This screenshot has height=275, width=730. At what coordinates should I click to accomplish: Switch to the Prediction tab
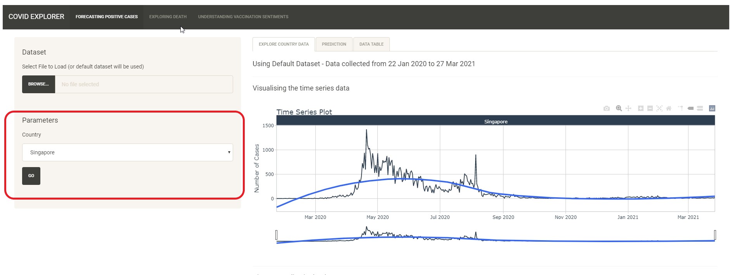point(334,44)
